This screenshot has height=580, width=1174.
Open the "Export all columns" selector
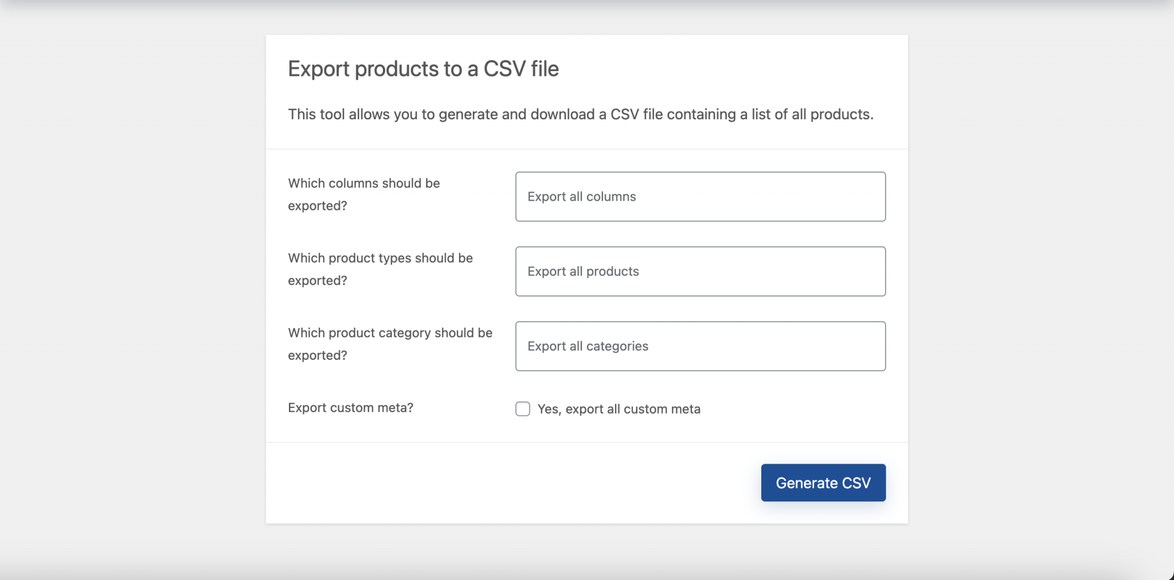(700, 197)
